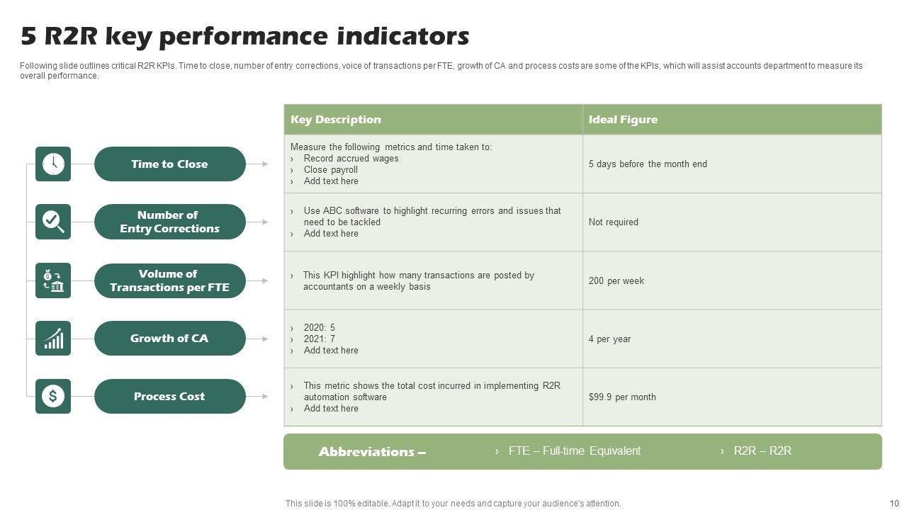The width and height of the screenshot is (907, 510).
Task: Click the clock icon beside Time to Close
Action: click(x=53, y=164)
